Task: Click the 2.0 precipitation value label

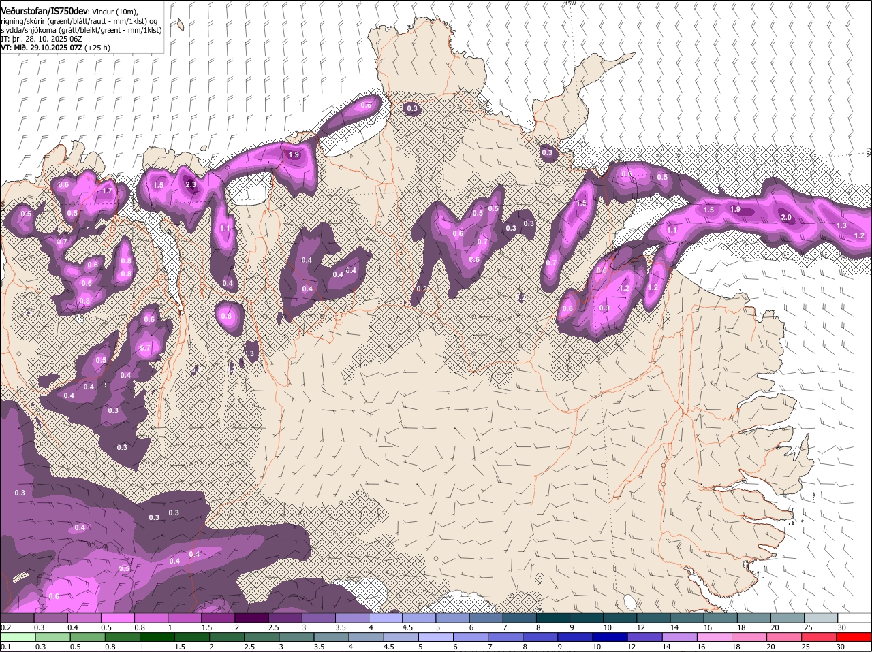Action: click(786, 217)
